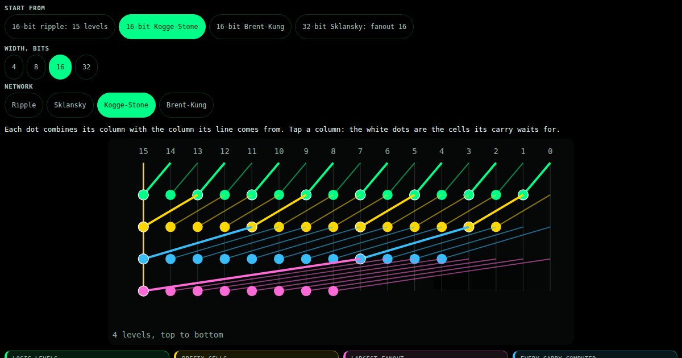Viewport: 682px width, 358px height.
Task: Click the yellow level-2 dot in column 15
Action: click(143, 227)
